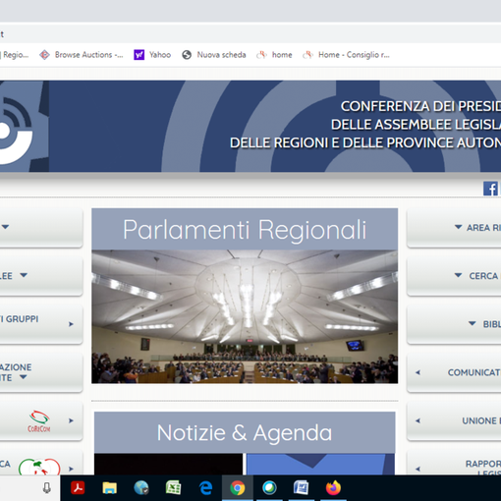Image resolution: width=501 pixels, height=501 pixels.
Task: Launch Excel from the taskbar
Action: coord(173,488)
